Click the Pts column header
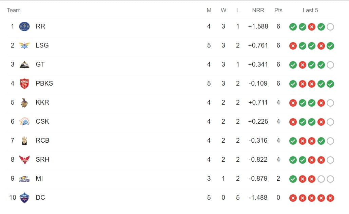 (x=278, y=10)
